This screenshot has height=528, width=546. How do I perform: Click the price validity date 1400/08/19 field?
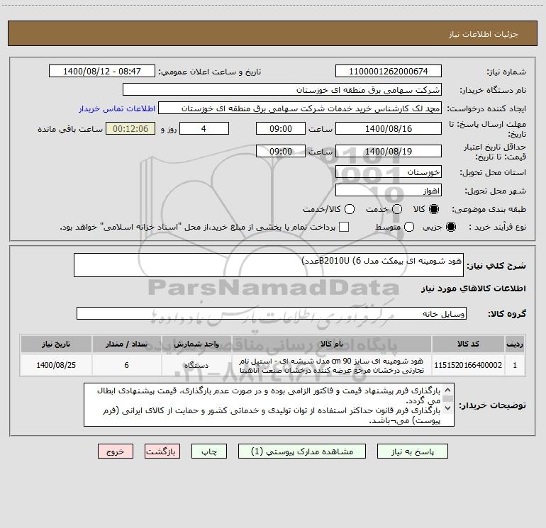[x=389, y=151]
